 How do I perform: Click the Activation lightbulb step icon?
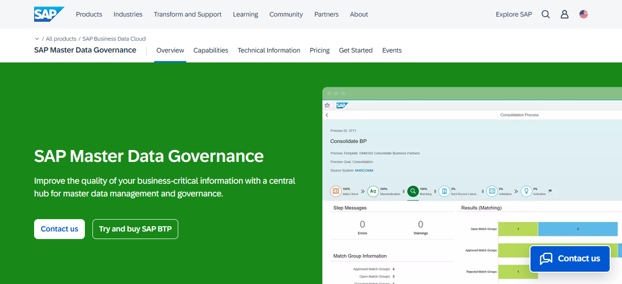pos(526,191)
